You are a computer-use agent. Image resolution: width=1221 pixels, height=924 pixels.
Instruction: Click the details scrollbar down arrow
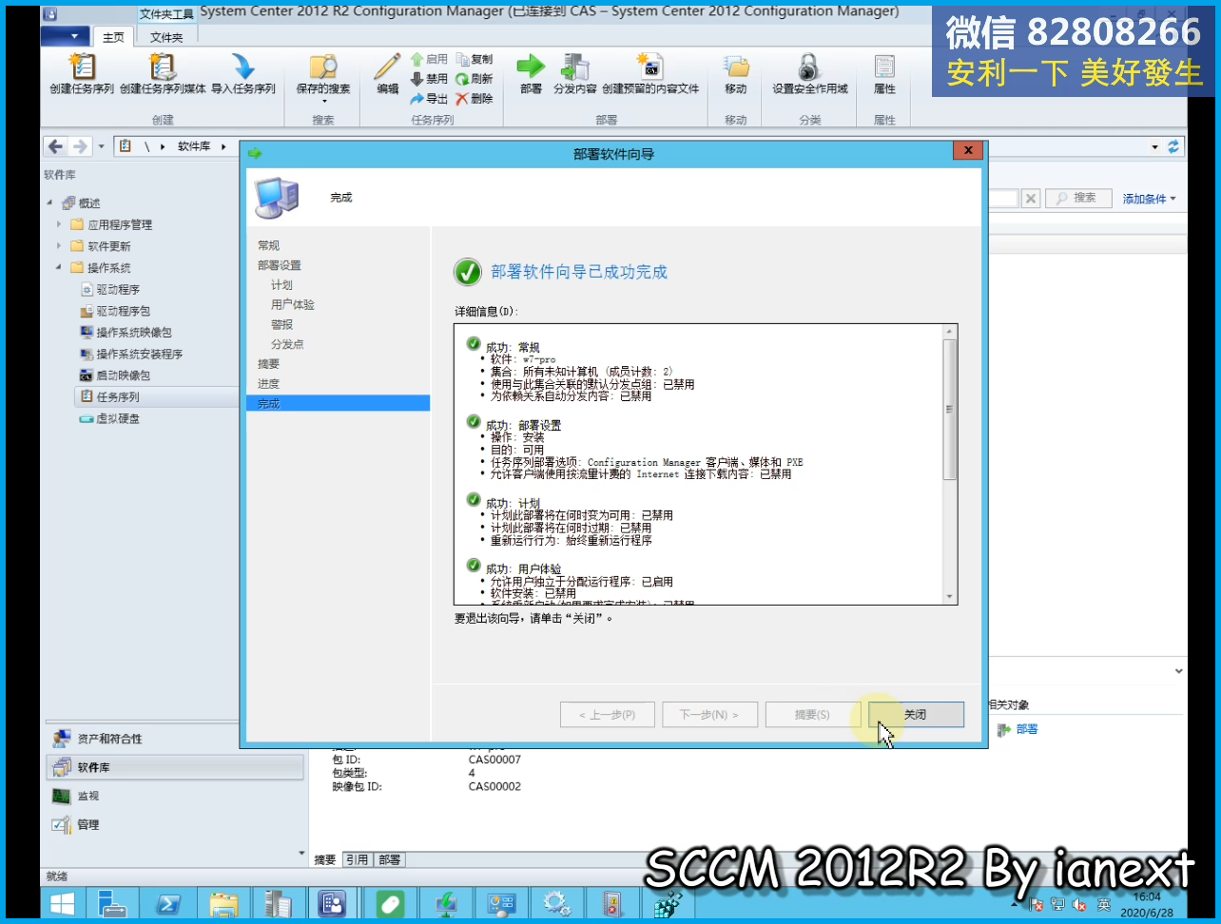click(949, 596)
